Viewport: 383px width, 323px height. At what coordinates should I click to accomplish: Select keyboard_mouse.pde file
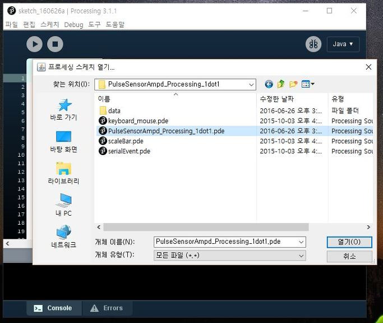click(x=133, y=121)
